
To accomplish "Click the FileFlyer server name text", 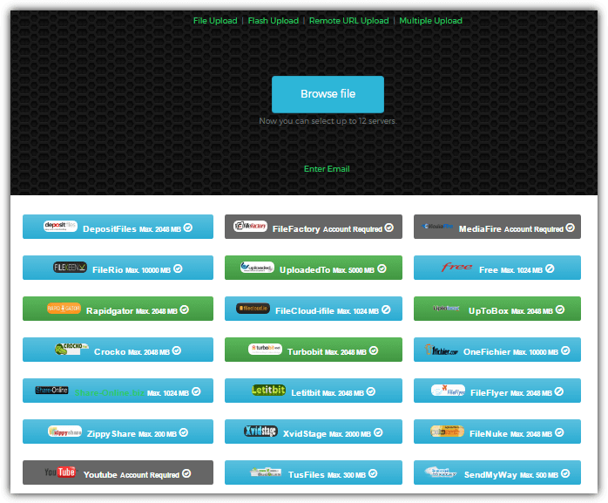I will (489, 393).
